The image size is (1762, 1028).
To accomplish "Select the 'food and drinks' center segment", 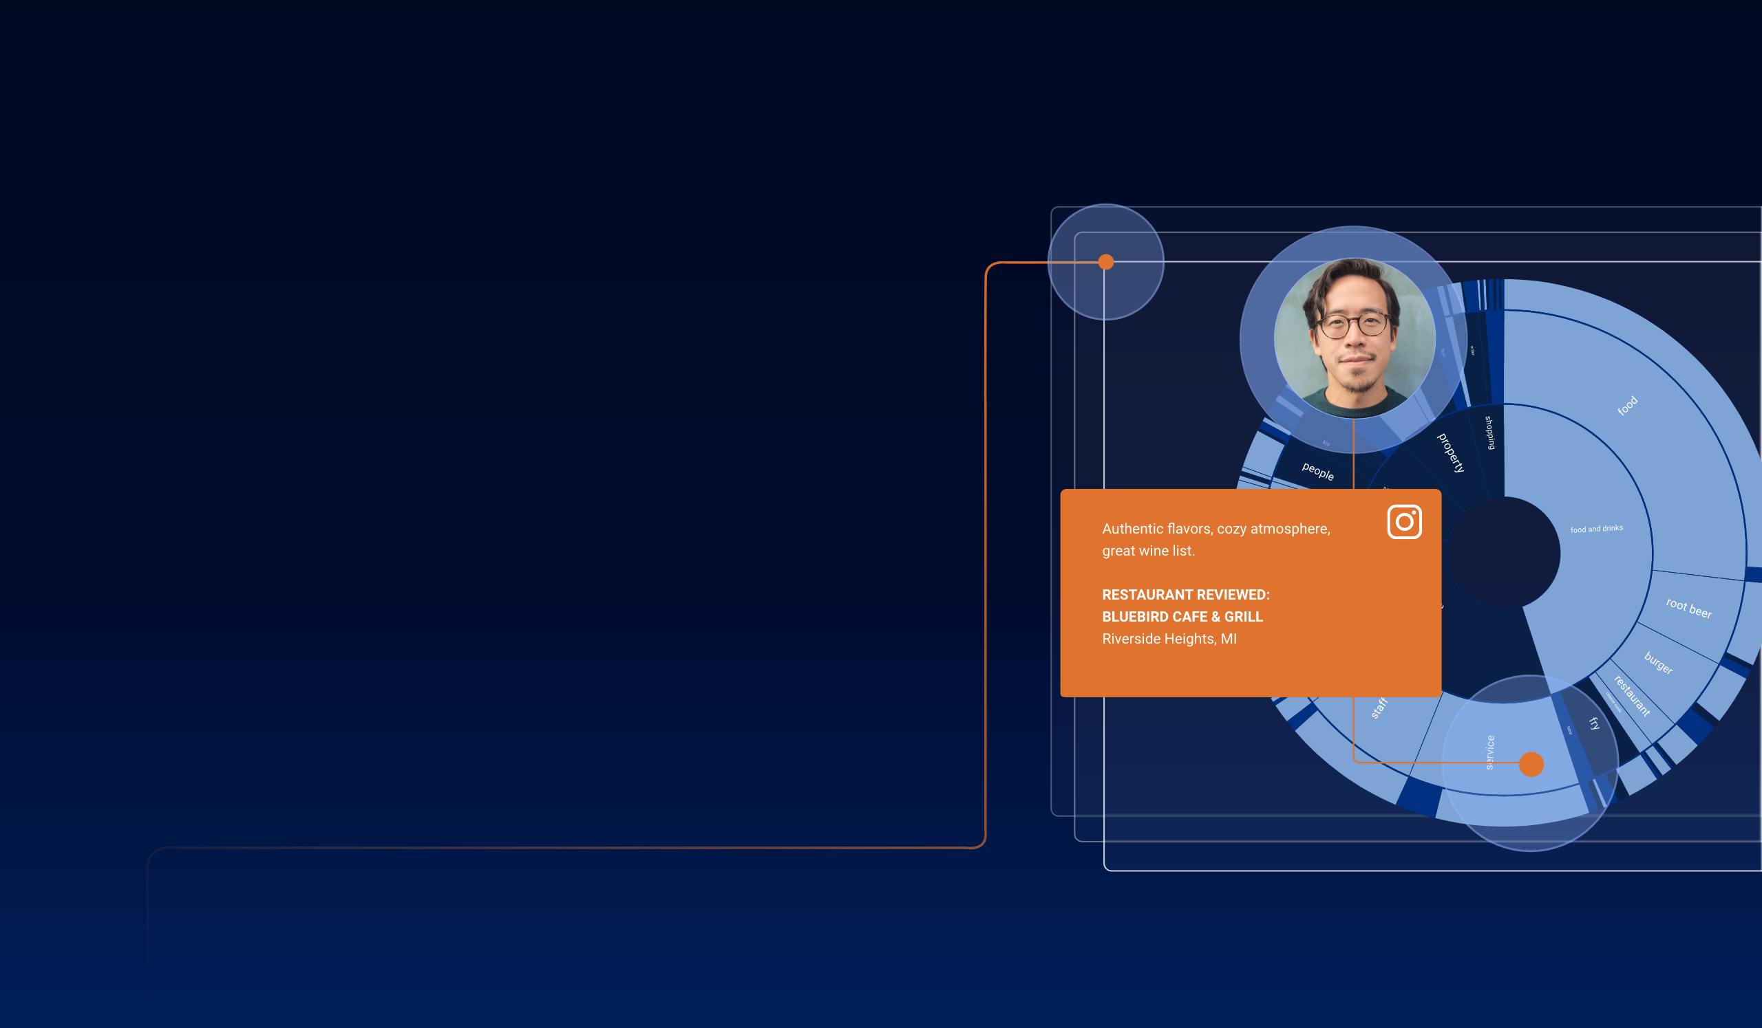I will point(1598,529).
